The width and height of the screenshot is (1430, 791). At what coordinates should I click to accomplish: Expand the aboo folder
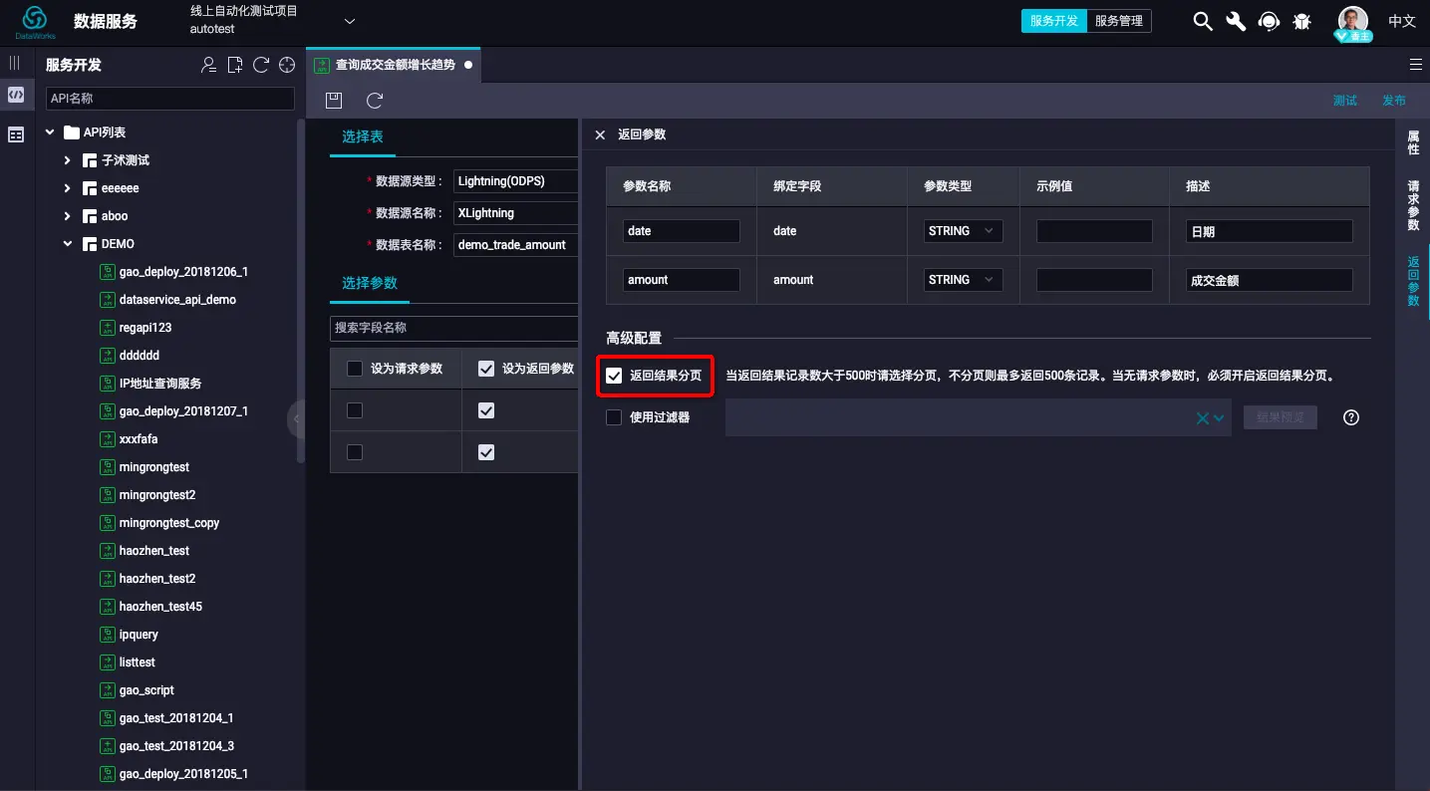[68, 216]
